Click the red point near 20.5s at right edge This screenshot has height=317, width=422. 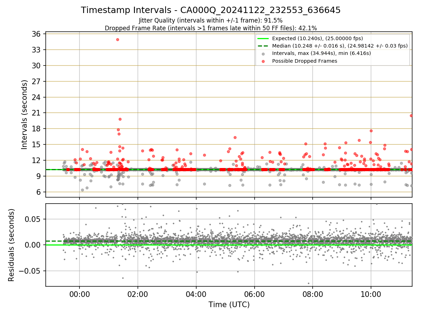pos(411,116)
